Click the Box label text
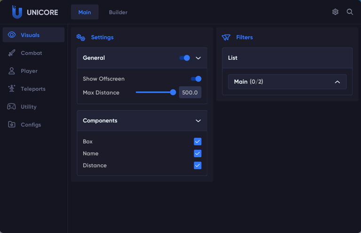The width and height of the screenshot is (361, 233). pyautogui.click(x=87, y=142)
